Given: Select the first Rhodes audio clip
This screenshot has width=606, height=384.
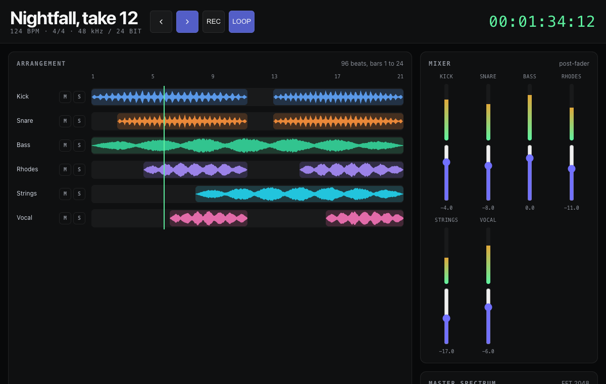Looking at the screenshot, I should (x=195, y=170).
